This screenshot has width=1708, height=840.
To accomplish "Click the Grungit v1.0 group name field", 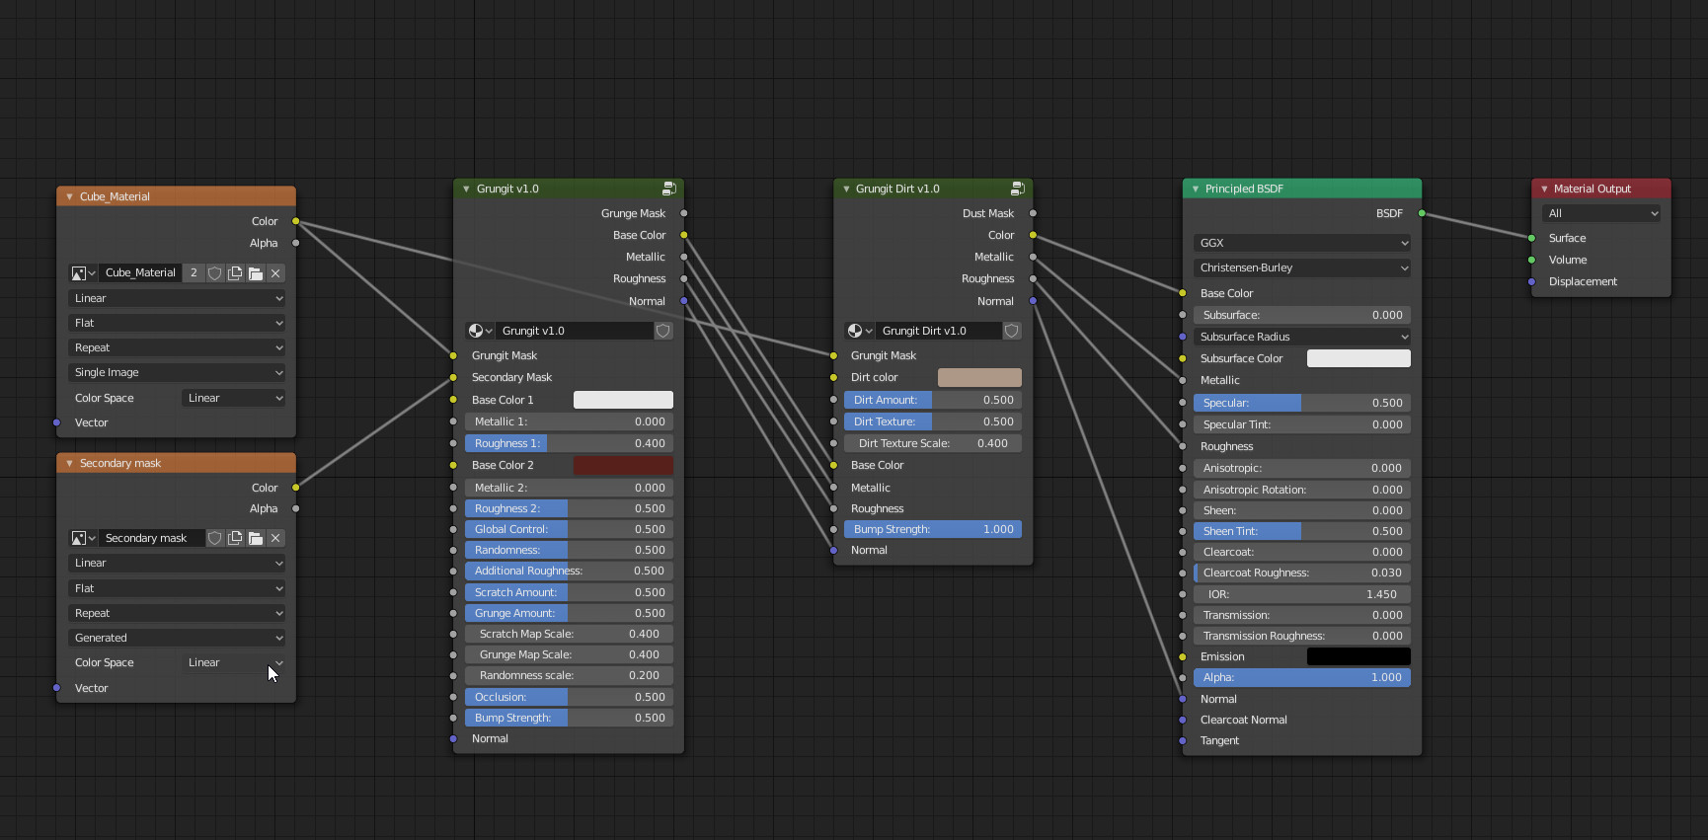I will pos(574,331).
